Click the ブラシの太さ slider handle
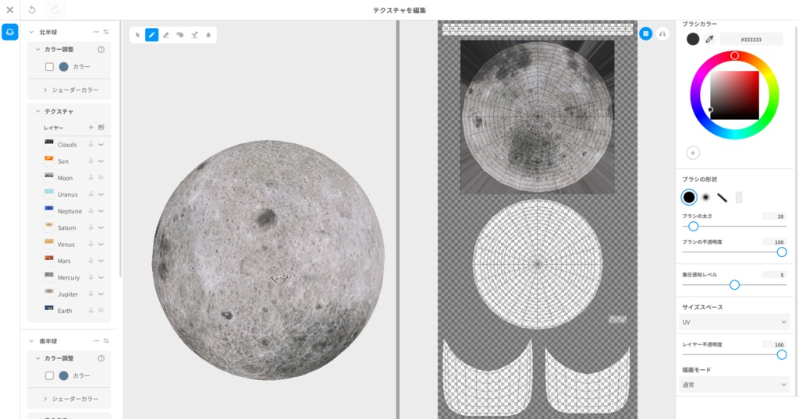The image size is (799, 419). (693, 227)
